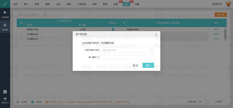
Task: Click 去匹配 link in row 2
Action: (x=216, y=34)
